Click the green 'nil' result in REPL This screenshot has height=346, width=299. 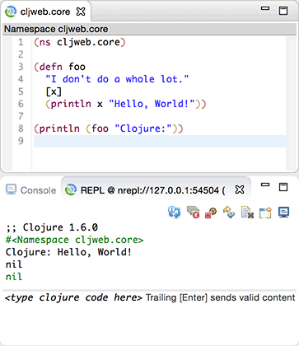point(14,277)
